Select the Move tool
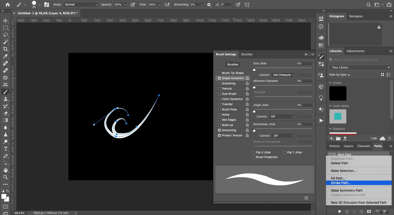This screenshot has width=394, height=215. click(6, 21)
